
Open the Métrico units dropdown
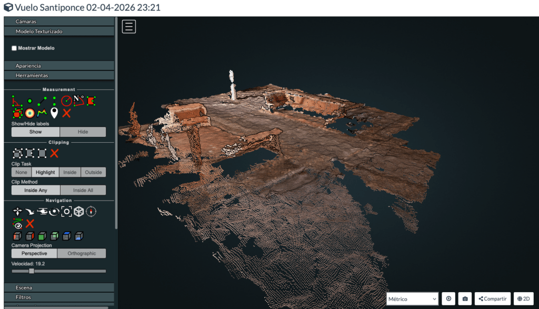pos(412,298)
